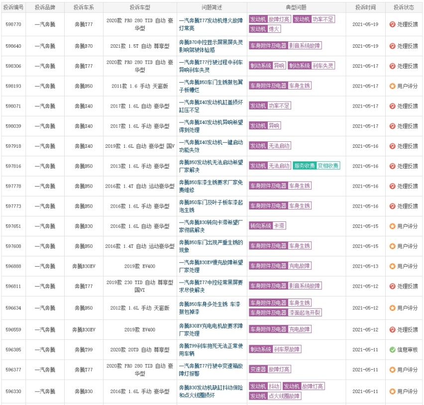424x405 pixels.
Task: Select complaint number 598770
Action: pos(13,24)
